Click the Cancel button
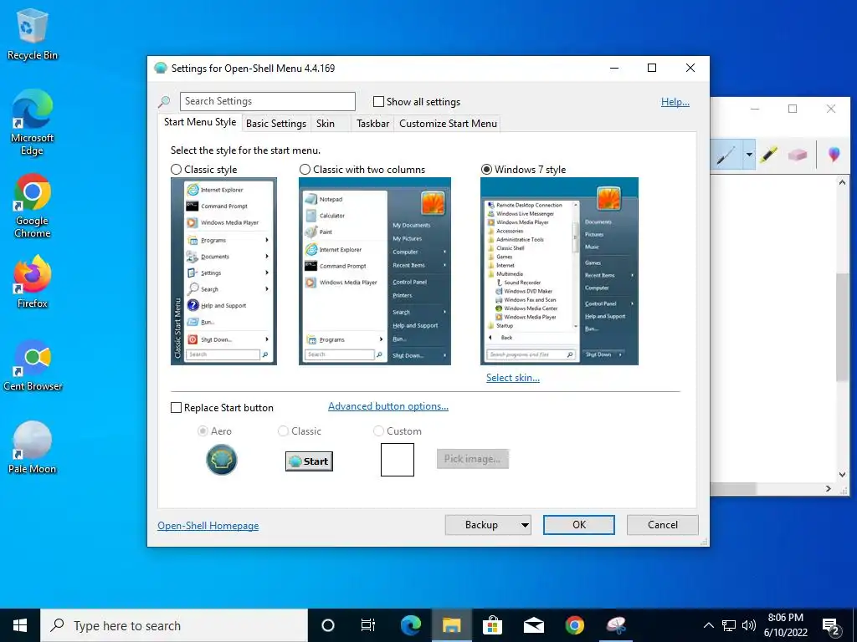Image resolution: width=857 pixels, height=642 pixels. click(663, 525)
